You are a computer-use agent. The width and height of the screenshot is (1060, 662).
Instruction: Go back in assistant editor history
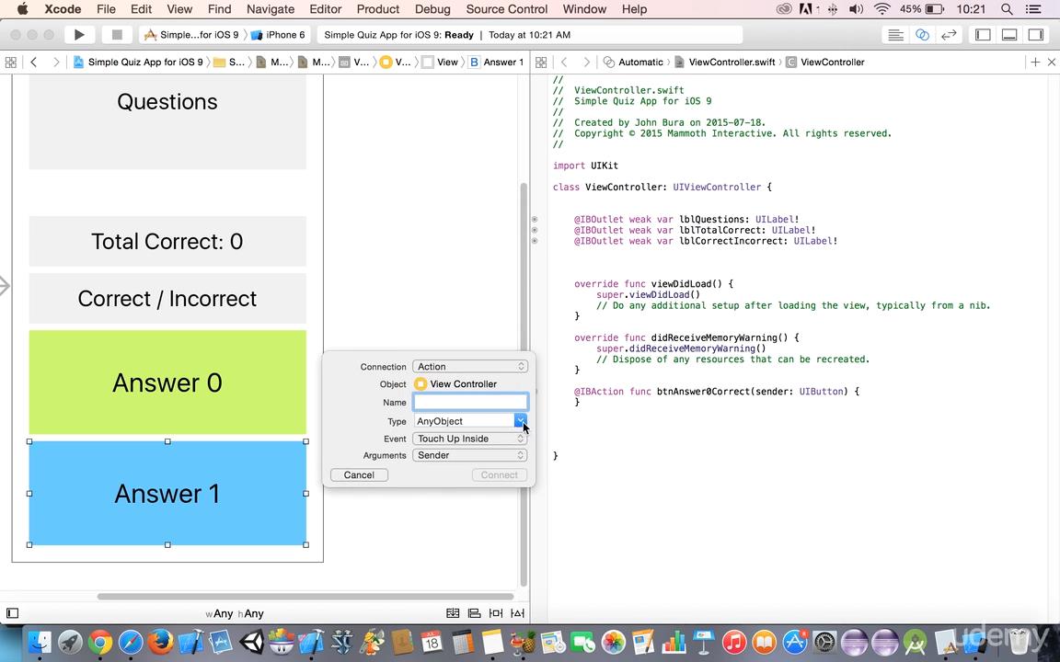click(564, 63)
